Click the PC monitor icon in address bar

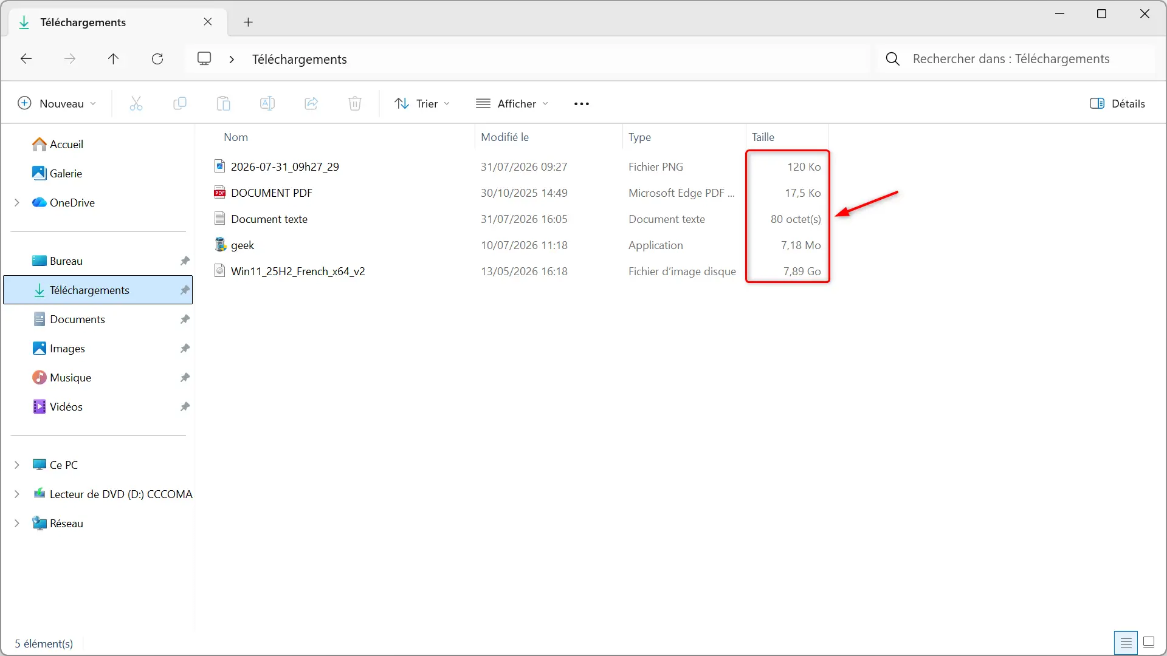point(204,59)
